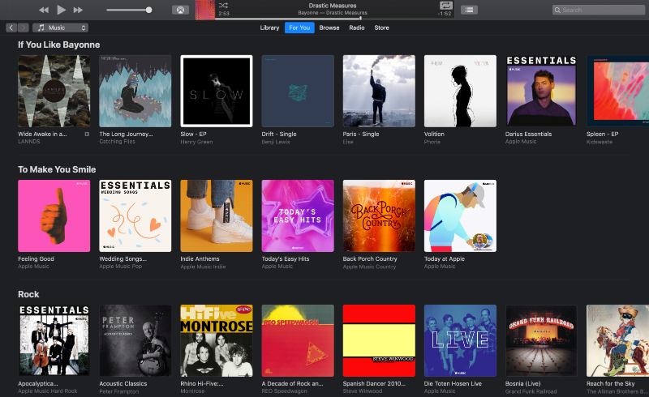Click the Kidswaste artist link

pos(600,142)
